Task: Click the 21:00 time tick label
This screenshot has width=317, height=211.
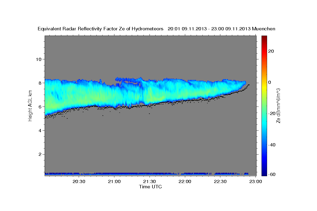Action: tap(114, 181)
